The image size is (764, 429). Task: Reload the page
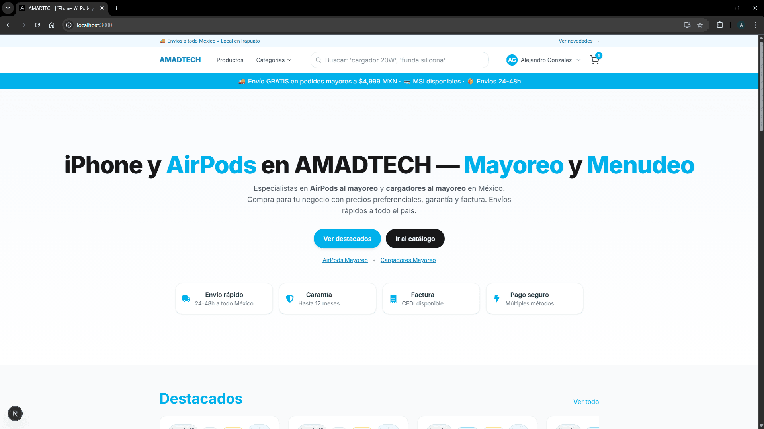point(37,25)
